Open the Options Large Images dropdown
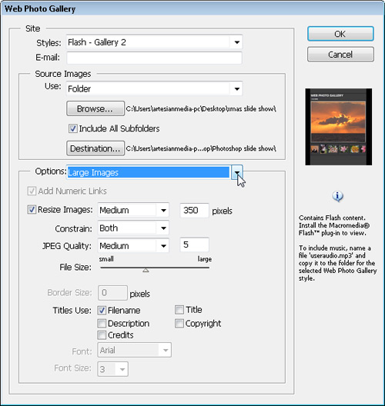The image size is (385, 406). point(236,172)
